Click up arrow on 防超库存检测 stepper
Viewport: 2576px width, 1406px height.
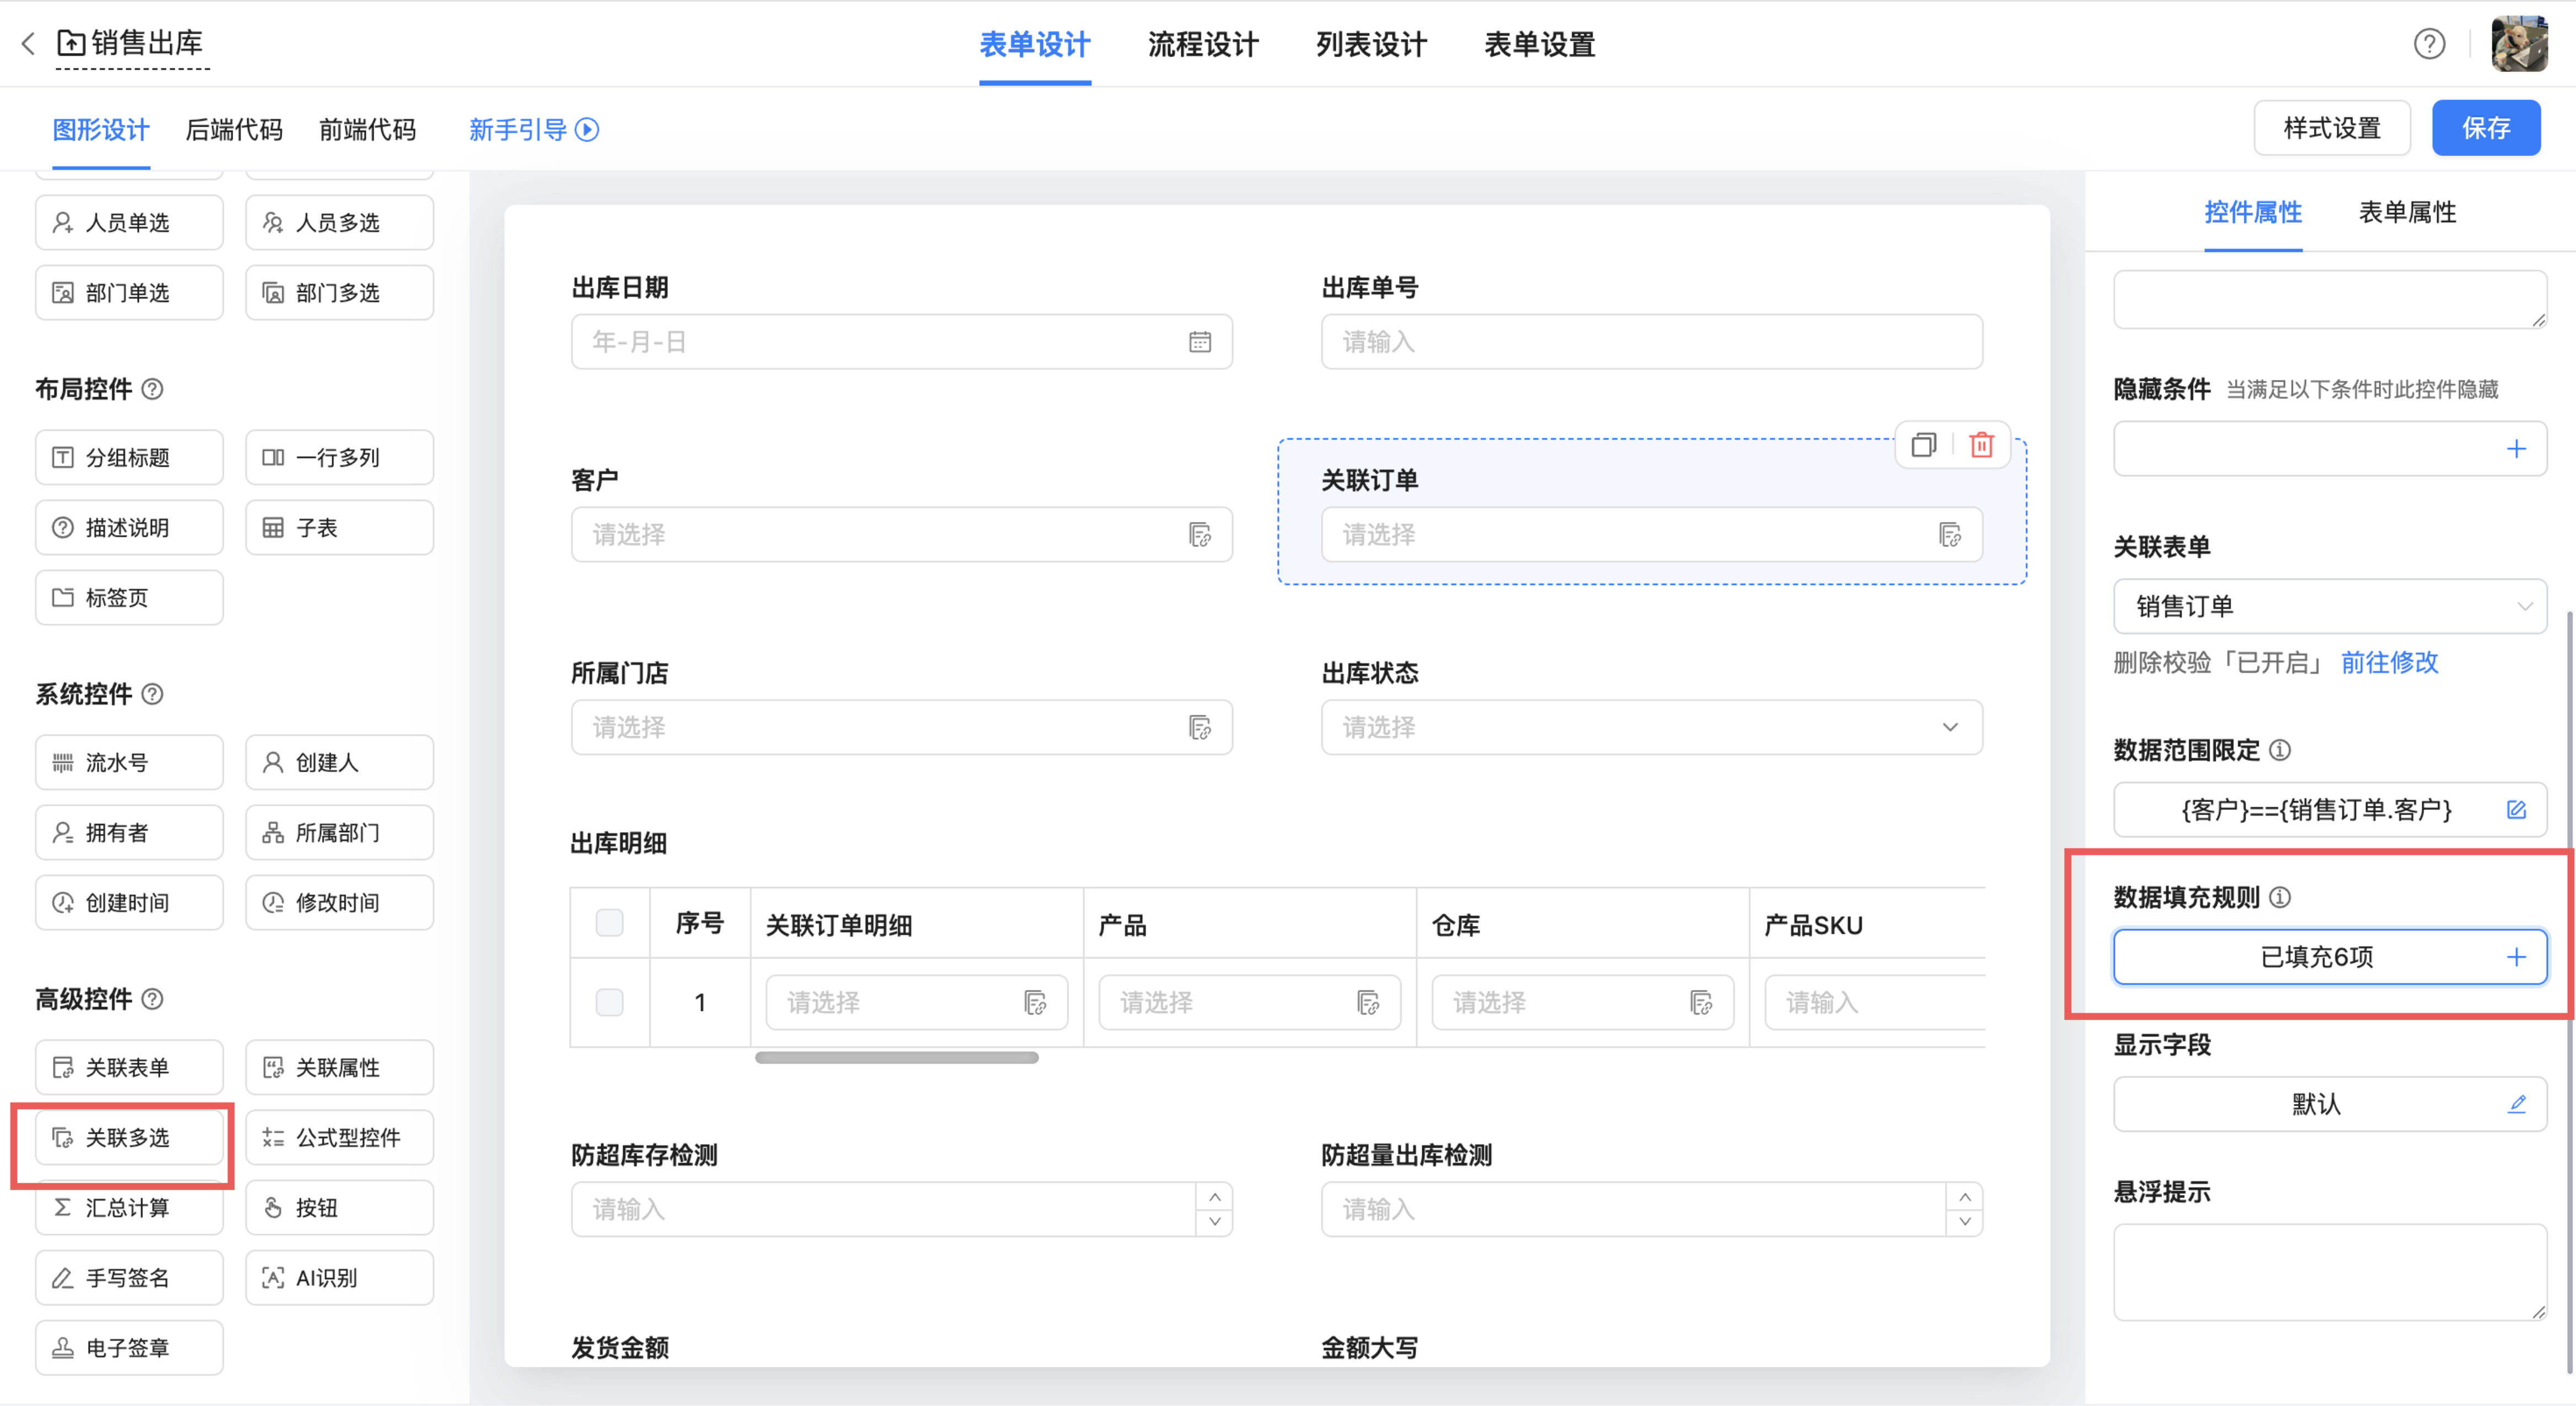1214,1197
